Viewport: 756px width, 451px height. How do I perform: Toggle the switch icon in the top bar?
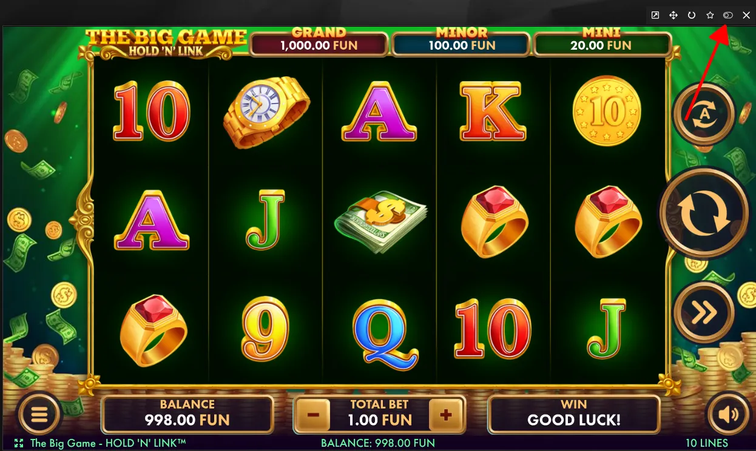tap(728, 15)
